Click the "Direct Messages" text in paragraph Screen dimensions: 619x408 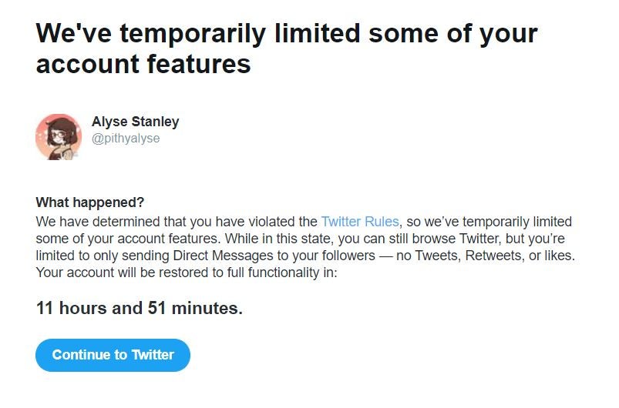point(223,256)
